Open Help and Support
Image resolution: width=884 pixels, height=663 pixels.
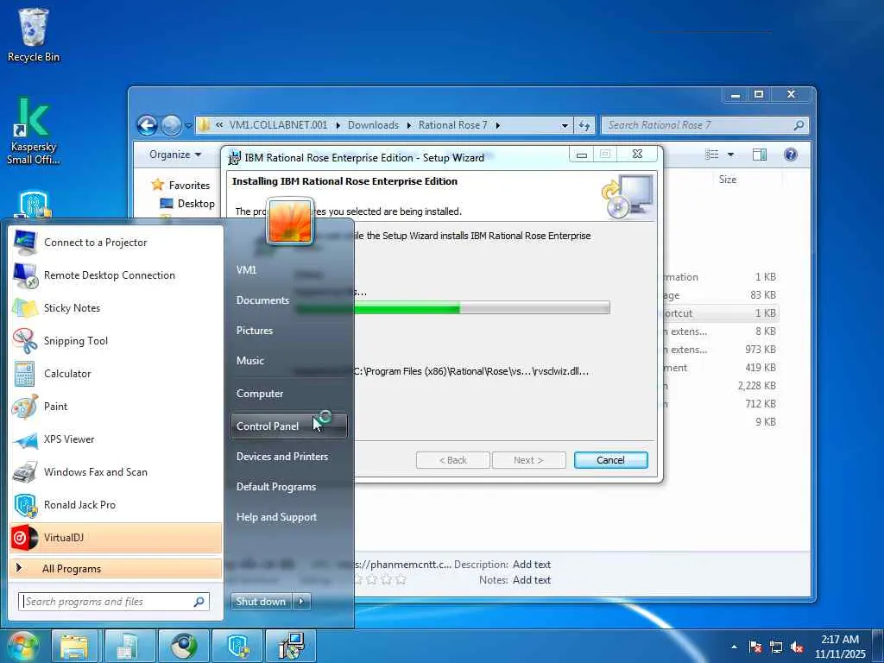point(276,517)
